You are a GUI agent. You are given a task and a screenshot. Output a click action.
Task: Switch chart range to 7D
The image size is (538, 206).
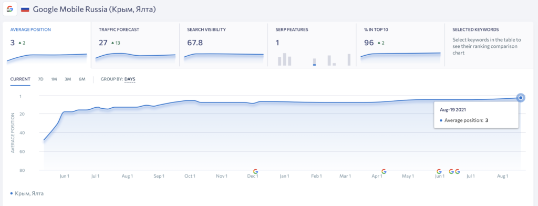point(40,79)
